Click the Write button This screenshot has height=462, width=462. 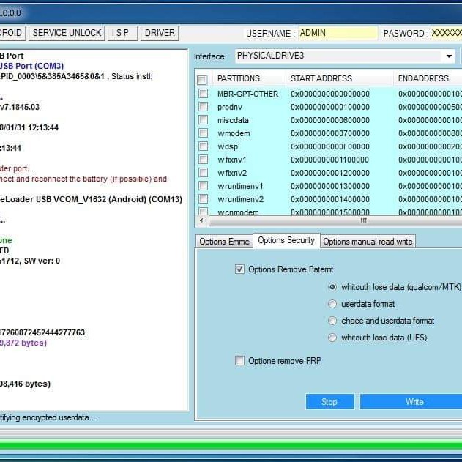[414, 401]
